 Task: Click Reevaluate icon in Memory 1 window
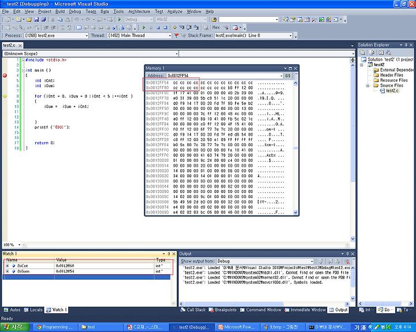tap(288, 76)
